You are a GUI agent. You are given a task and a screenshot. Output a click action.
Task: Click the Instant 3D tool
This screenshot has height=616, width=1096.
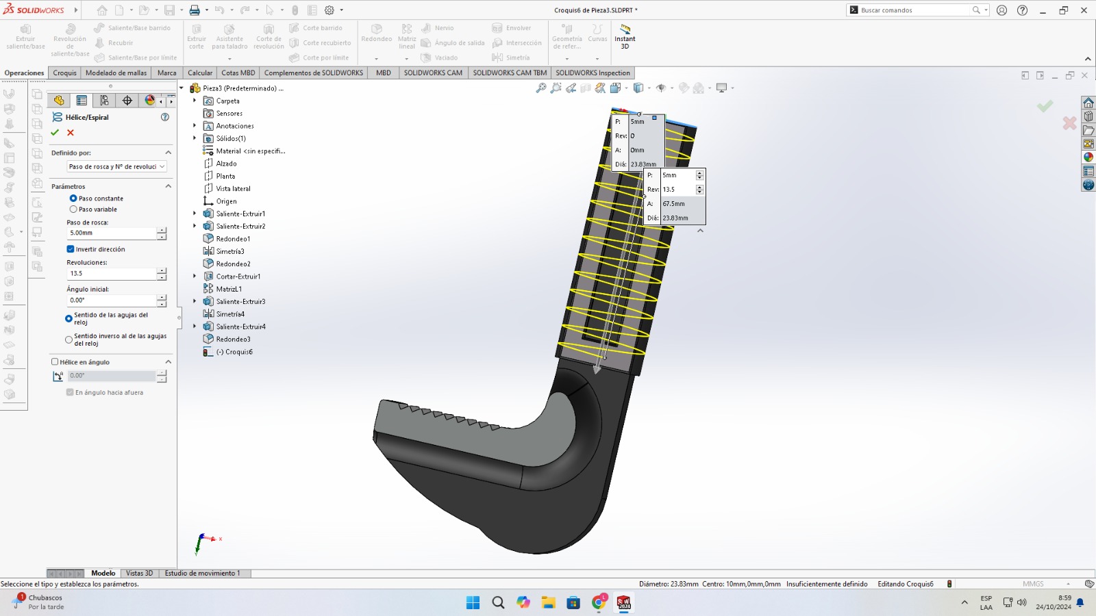pyautogui.click(x=625, y=36)
